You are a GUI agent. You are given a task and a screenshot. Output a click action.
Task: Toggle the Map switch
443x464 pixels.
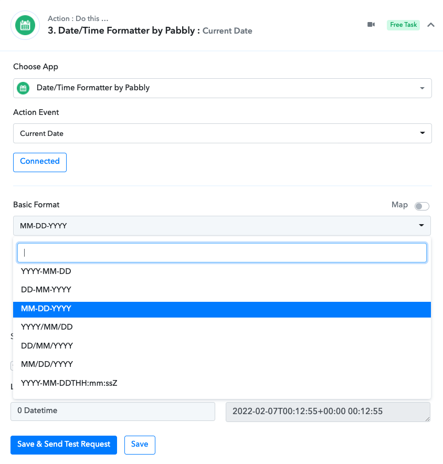tap(421, 206)
